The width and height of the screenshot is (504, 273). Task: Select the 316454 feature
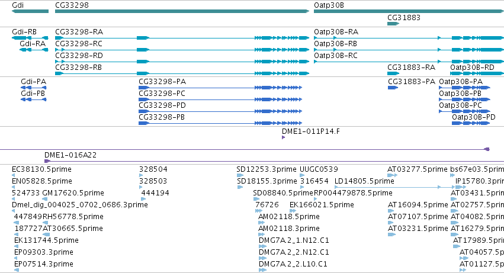314,181
